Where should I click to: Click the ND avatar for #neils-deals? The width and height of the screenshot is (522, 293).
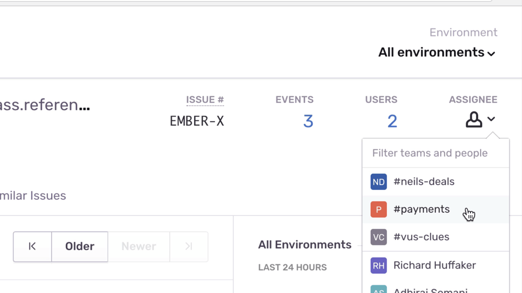pos(378,182)
